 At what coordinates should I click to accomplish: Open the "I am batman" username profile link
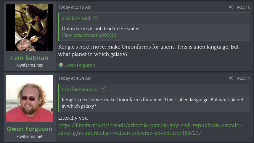pyautogui.click(x=30, y=57)
